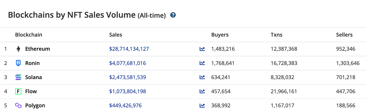Open the Solana sales chart icon

(x=202, y=77)
